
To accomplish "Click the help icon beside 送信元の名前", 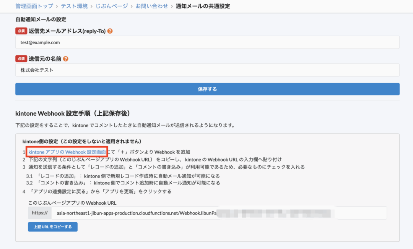I will click(66, 59).
